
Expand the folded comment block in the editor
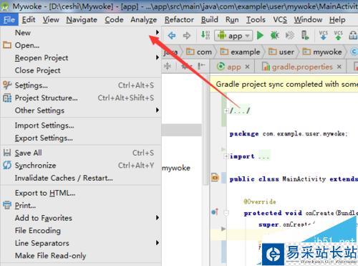click(226, 110)
